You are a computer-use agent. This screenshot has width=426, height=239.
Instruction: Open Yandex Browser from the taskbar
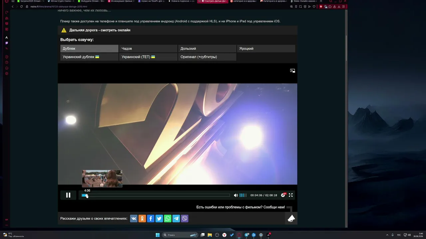point(224,235)
